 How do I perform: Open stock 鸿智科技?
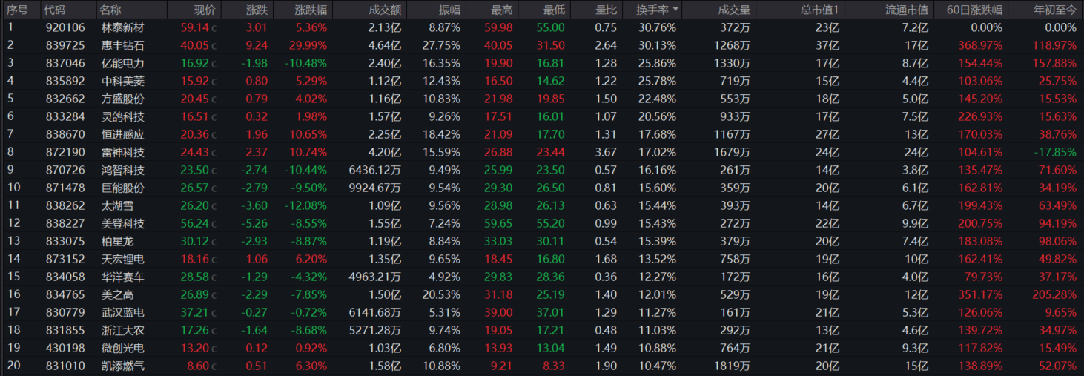coord(123,170)
